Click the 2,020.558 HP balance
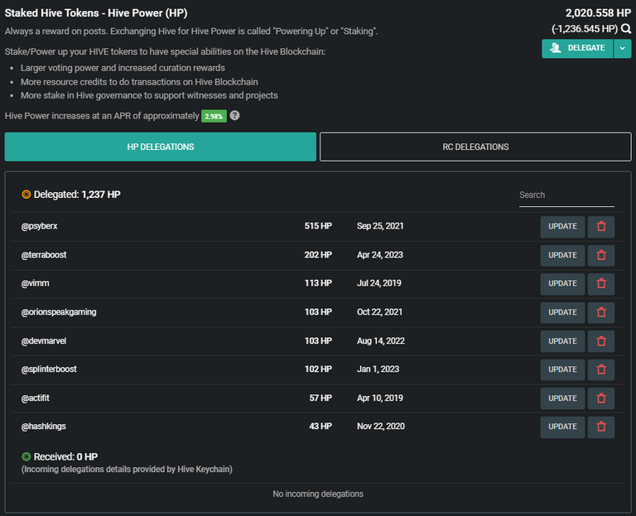The width and height of the screenshot is (636, 516). (x=598, y=13)
